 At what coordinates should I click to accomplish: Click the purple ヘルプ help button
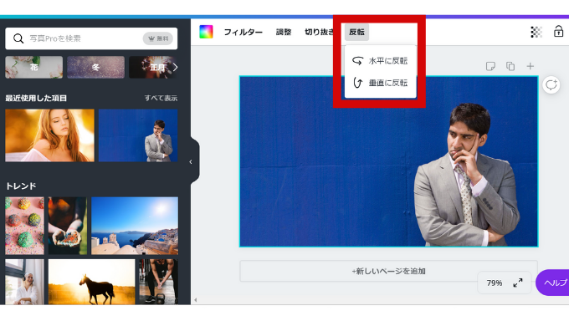552,283
